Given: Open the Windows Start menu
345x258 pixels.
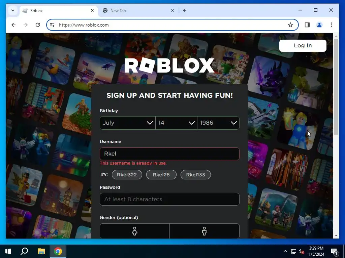Looking at the screenshot, I should tap(8, 251).
